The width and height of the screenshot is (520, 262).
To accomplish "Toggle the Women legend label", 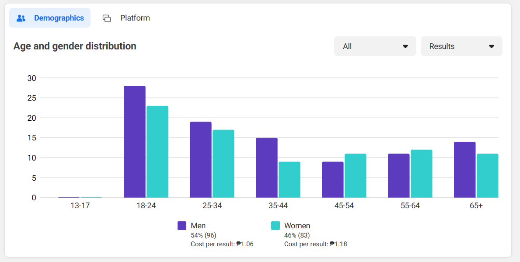I will (297, 226).
